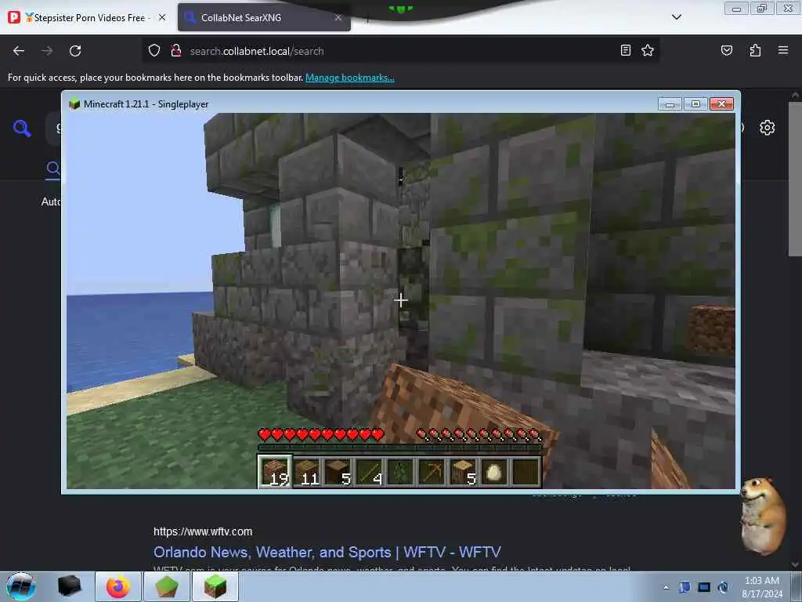The image size is (802, 602).
Task: Open the tracking protection shield icon
Action: [x=154, y=51]
